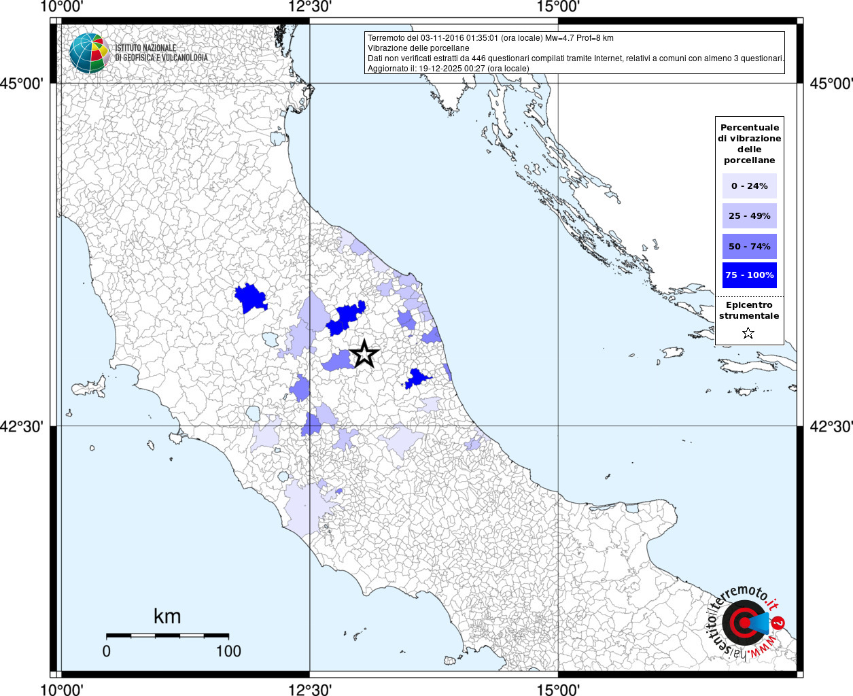Select the 50 - 74% legend swatch
853x696 pixels.
[x=749, y=246]
